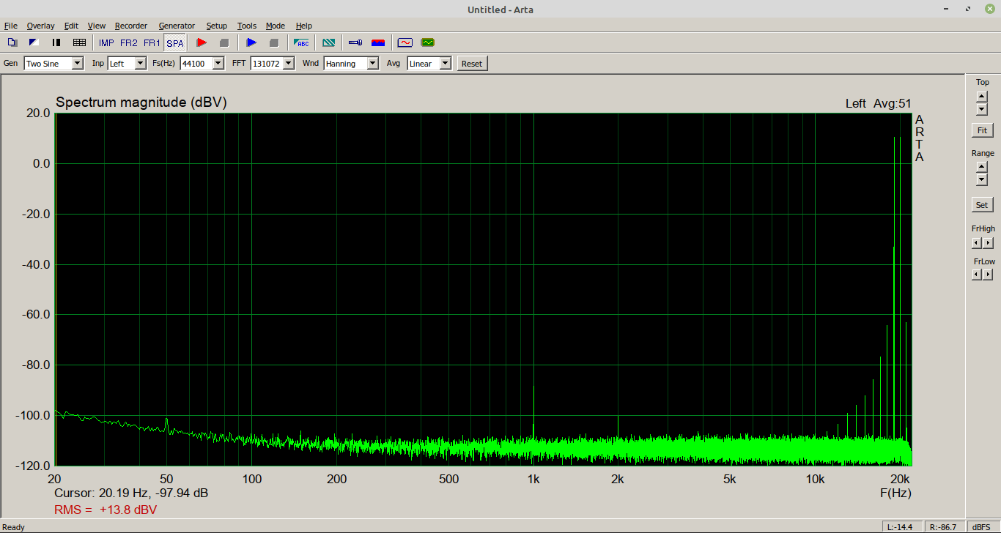
Task: Open the File menu
Action: (x=10, y=26)
